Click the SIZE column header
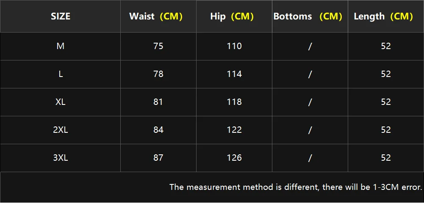 61,16
